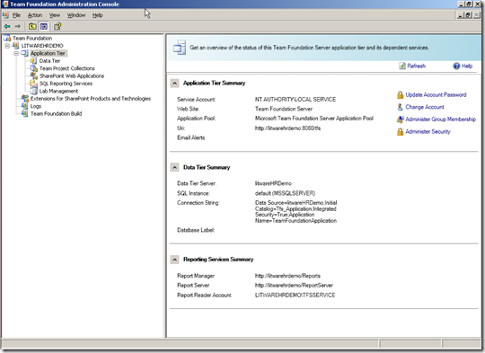Click the lock icon beside Administer Security
The image size is (485, 353).
[400, 132]
